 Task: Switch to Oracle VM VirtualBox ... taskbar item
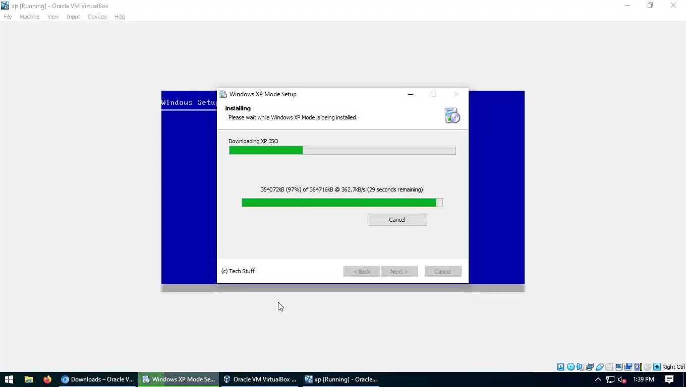(260, 379)
